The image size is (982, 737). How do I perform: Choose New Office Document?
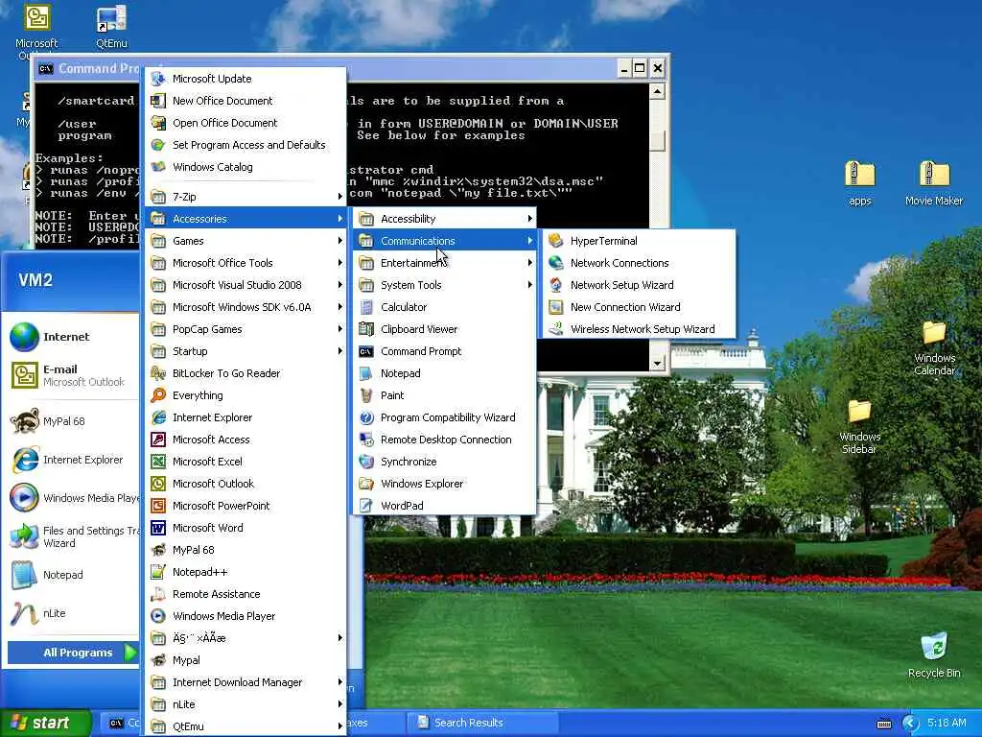tap(245, 100)
